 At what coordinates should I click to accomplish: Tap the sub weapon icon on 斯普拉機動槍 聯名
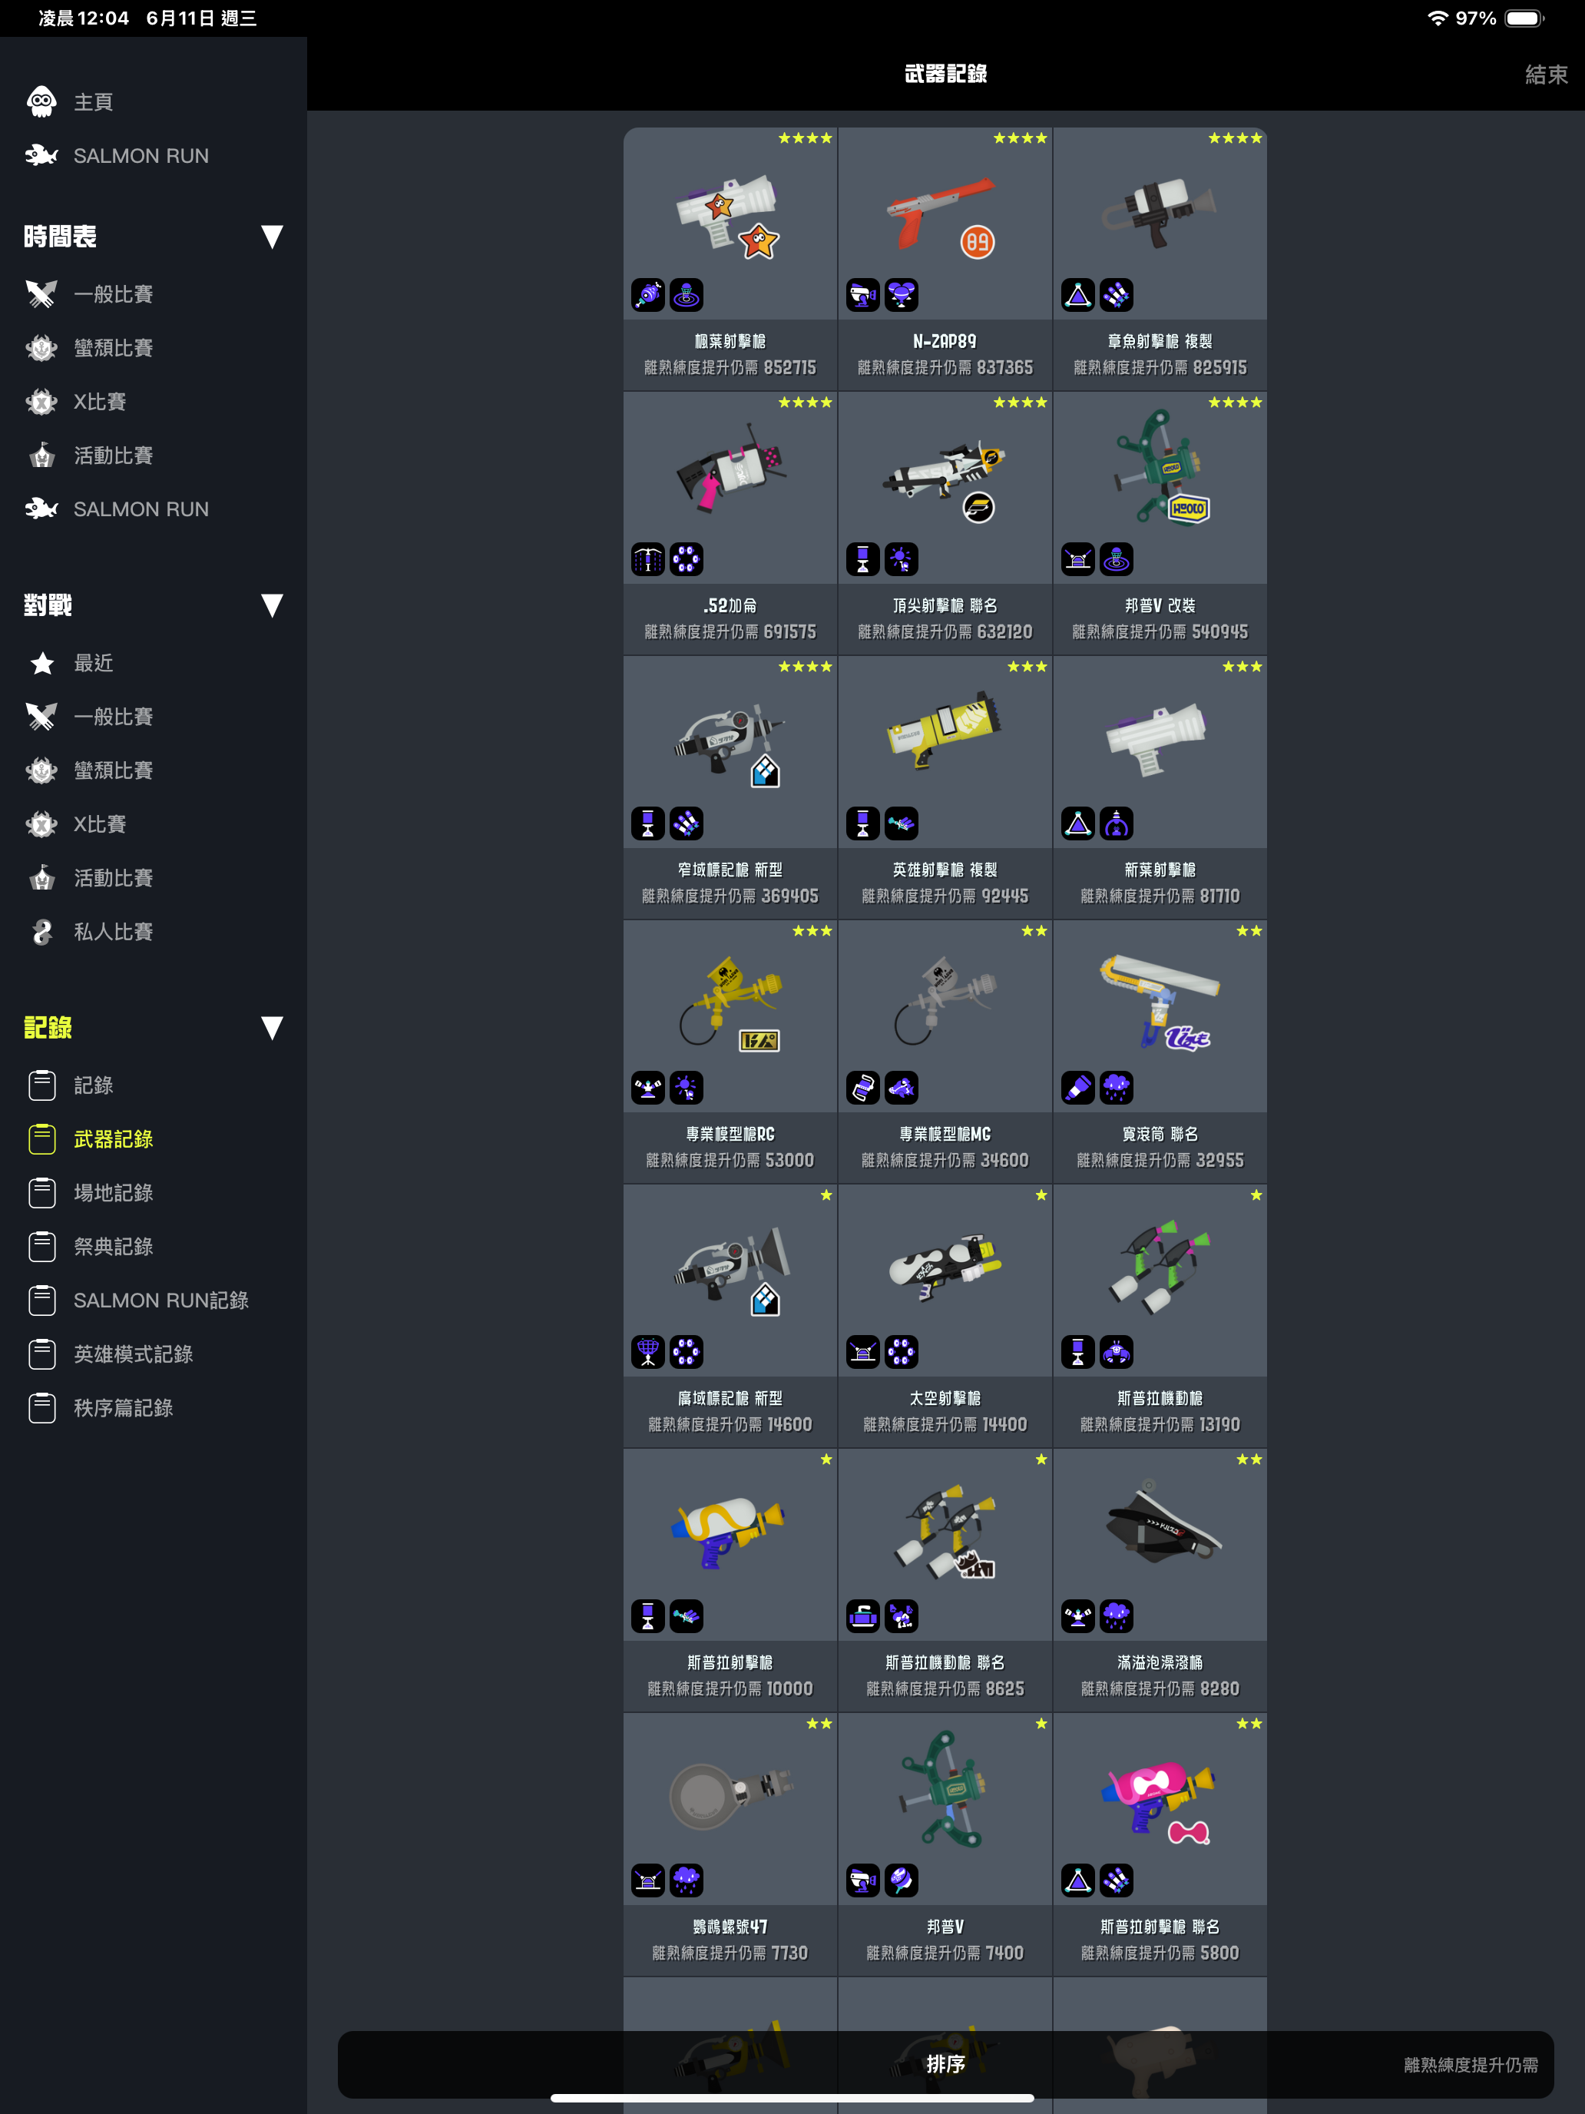point(862,1616)
